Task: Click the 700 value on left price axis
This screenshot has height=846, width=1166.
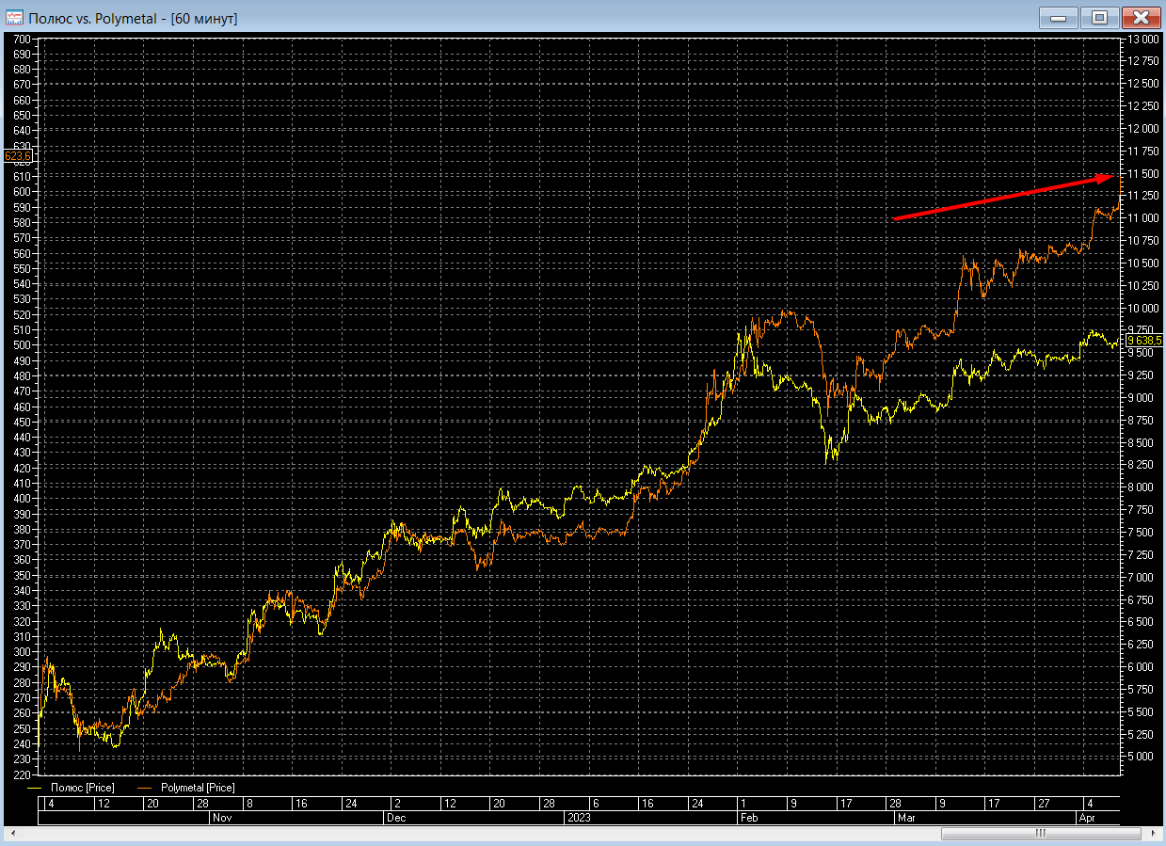Action: [x=22, y=40]
